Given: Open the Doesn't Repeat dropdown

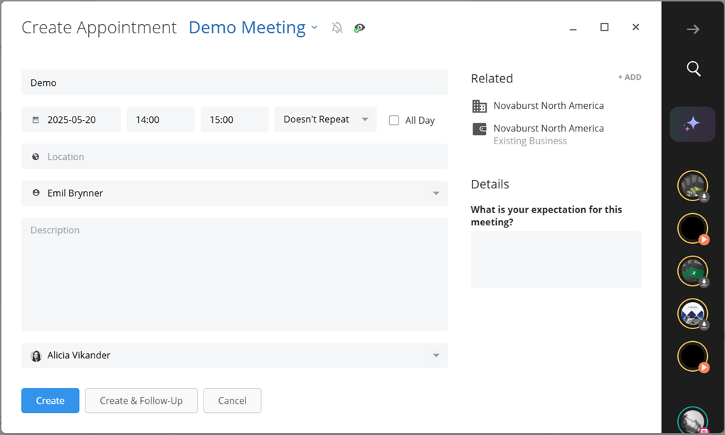Looking at the screenshot, I should [326, 119].
